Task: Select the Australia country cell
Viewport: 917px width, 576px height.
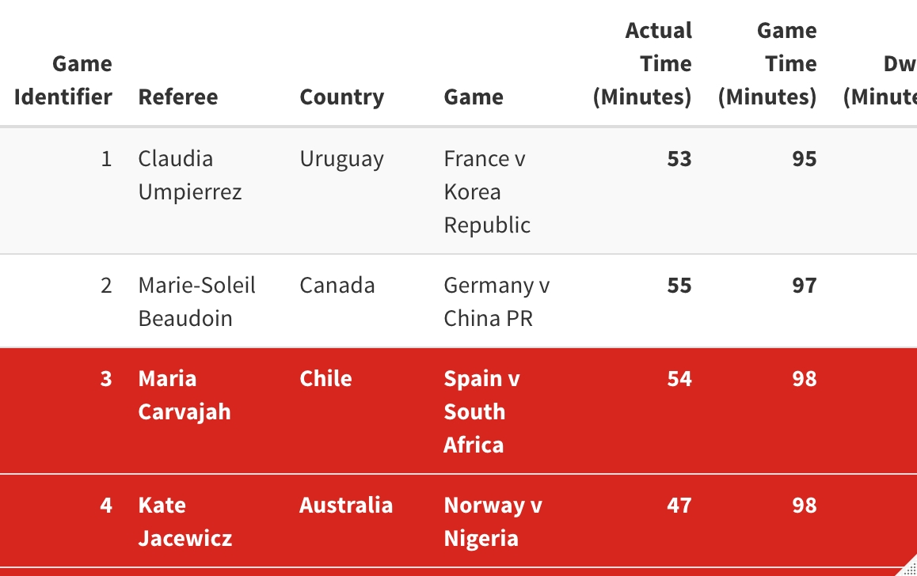Action: click(346, 505)
